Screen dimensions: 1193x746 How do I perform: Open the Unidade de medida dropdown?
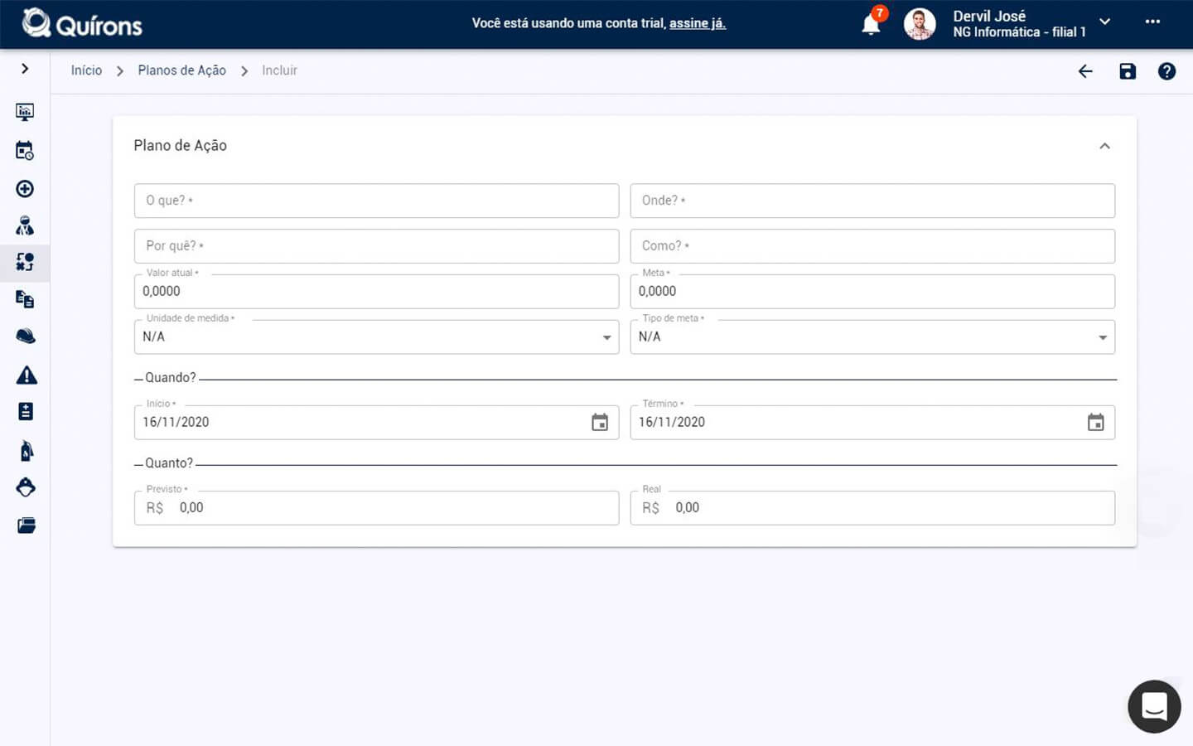tap(376, 337)
